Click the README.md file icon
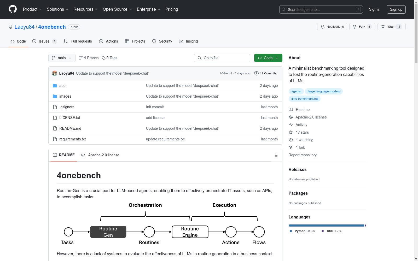The height and width of the screenshot is (261, 418). point(55,128)
